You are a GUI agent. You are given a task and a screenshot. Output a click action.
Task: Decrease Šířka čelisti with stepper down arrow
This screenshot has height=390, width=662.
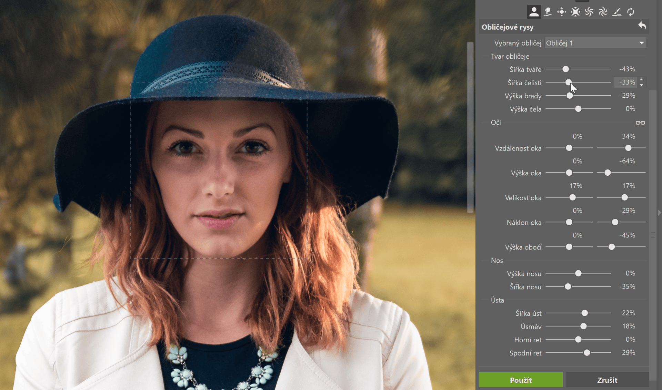point(641,85)
